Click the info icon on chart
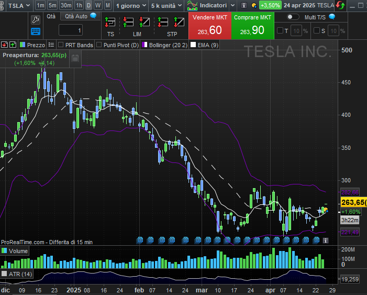The image size is (367, 295). 325,240
